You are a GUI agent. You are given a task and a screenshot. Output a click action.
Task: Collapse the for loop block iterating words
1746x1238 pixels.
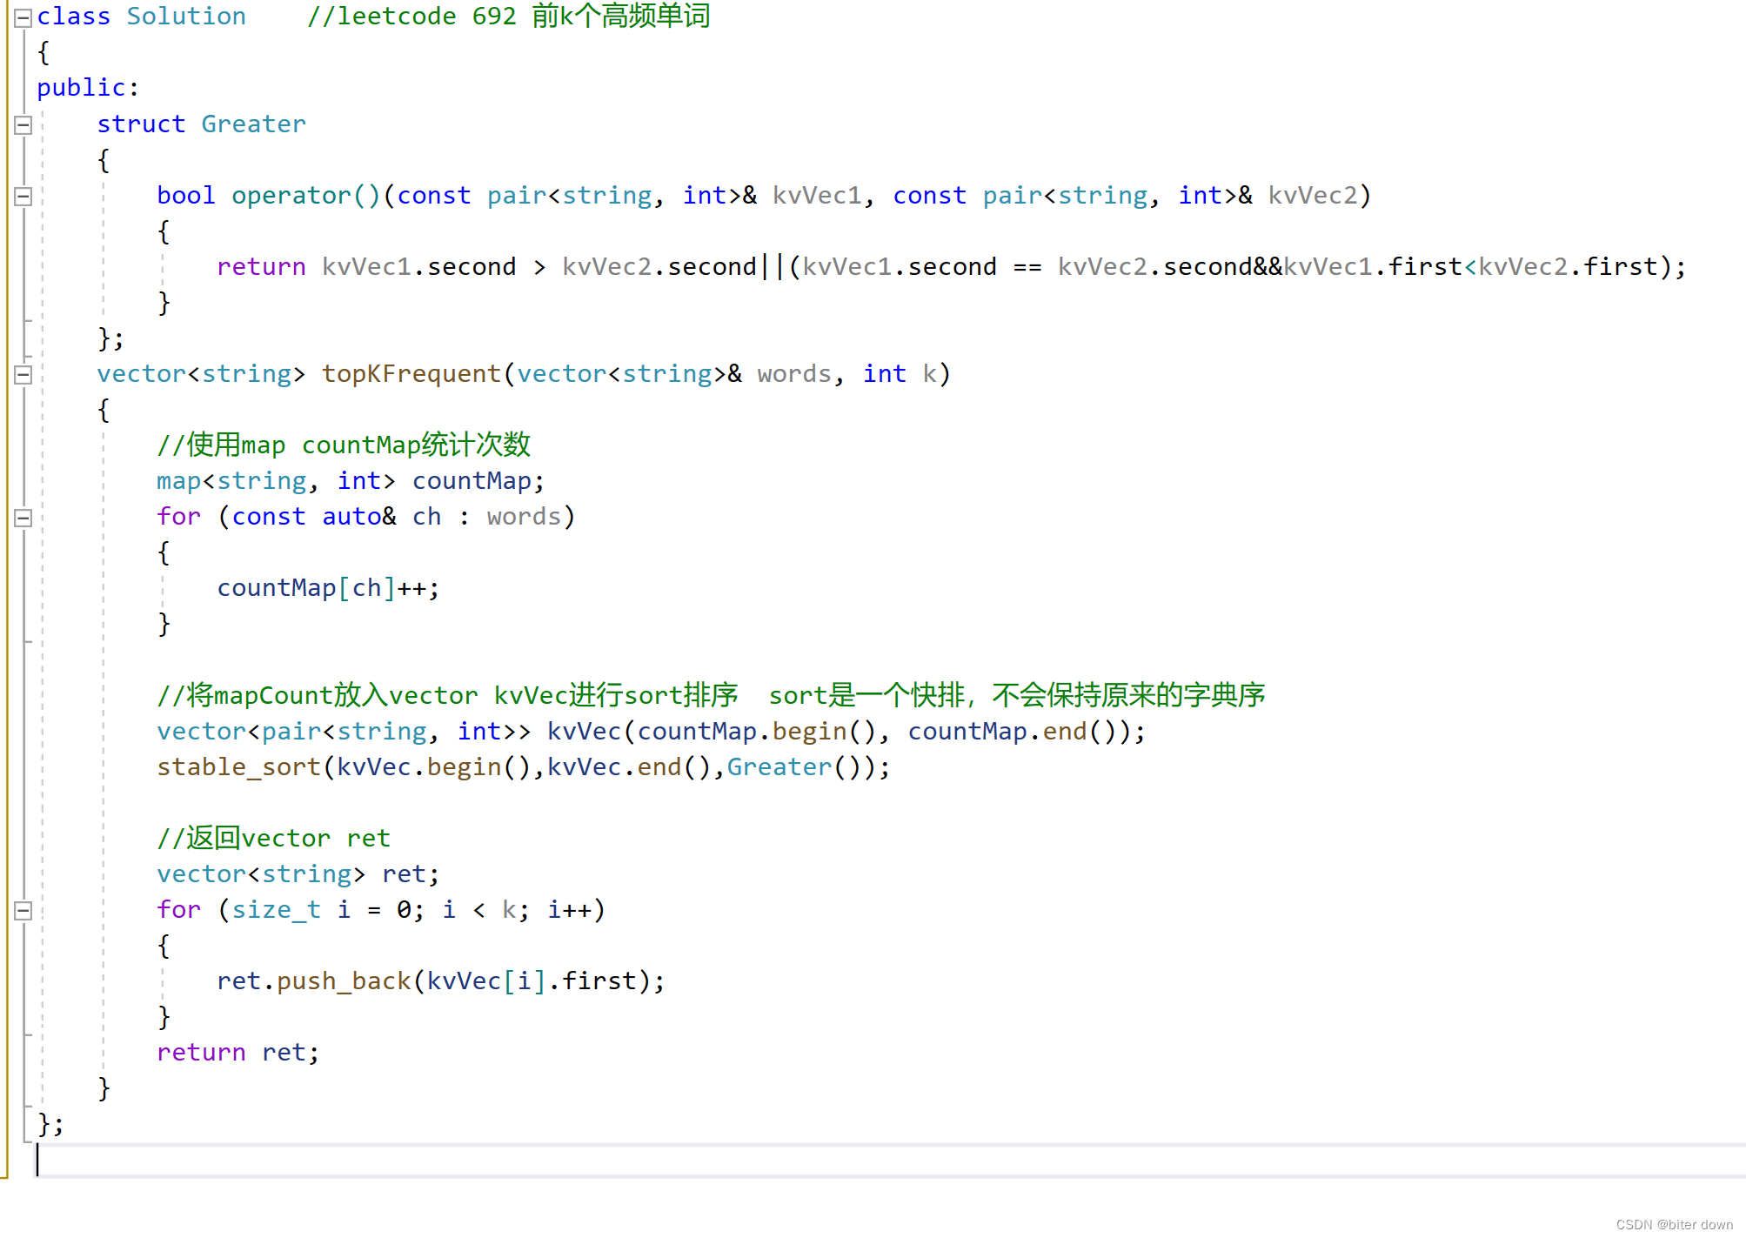pos(23,517)
